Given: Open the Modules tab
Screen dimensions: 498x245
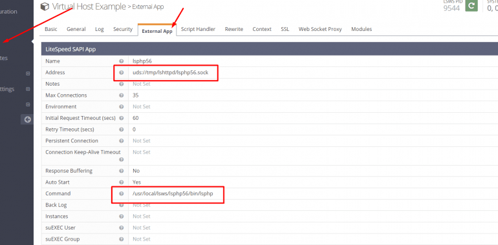Looking at the screenshot, I should (362, 29).
